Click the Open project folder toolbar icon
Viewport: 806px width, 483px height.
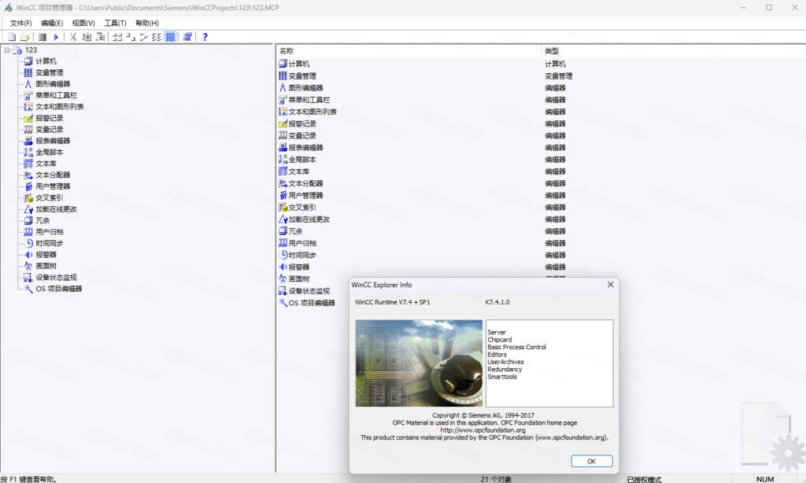click(x=24, y=37)
